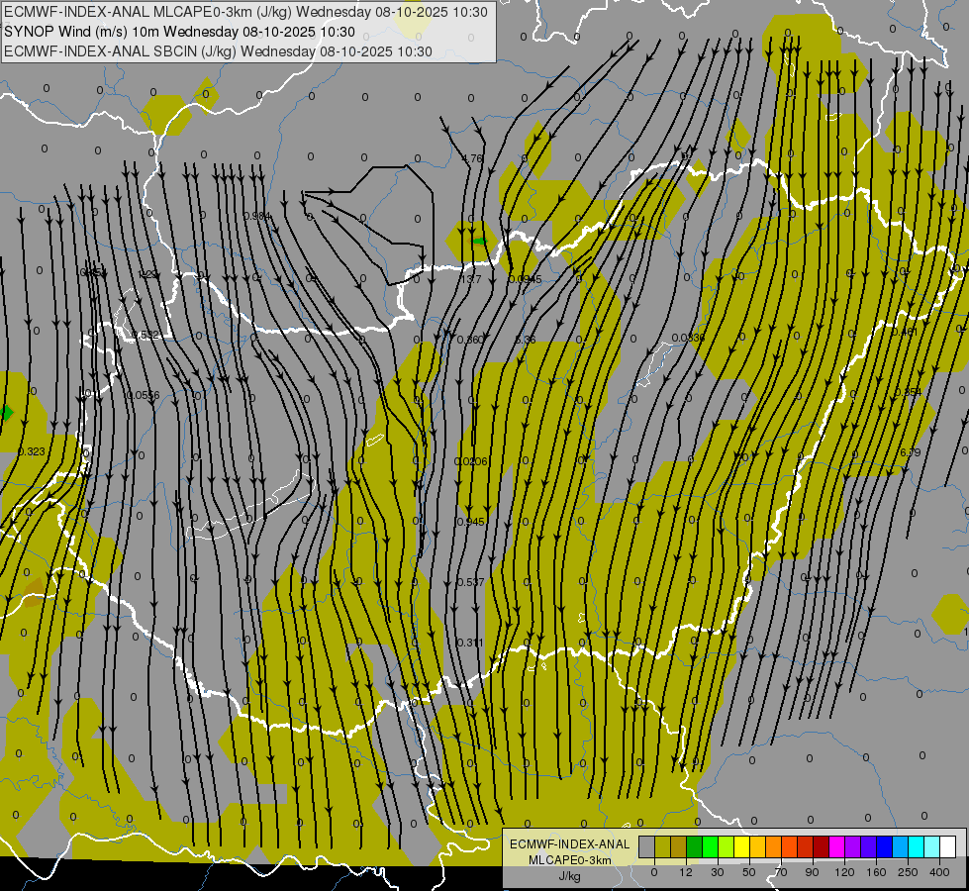
Task: Select the 50 tick label on colorbar
Action: pyautogui.click(x=749, y=872)
